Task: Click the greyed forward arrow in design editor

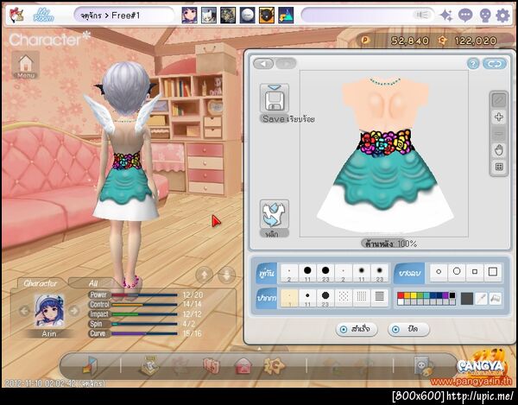Action: (x=286, y=63)
